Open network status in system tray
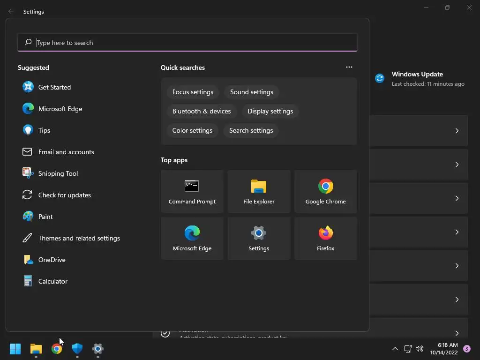The width and height of the screenshot is (480, 360). [x=408, y=349]
